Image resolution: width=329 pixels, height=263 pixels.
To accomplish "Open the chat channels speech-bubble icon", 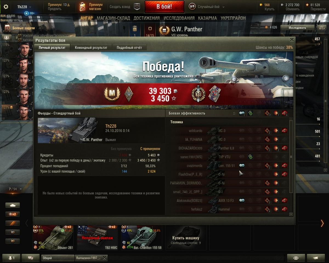I will [30, 258].
